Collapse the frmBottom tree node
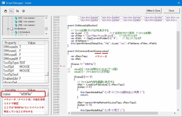The width and height of the screenshot is (182, 117). click(8, 29)
